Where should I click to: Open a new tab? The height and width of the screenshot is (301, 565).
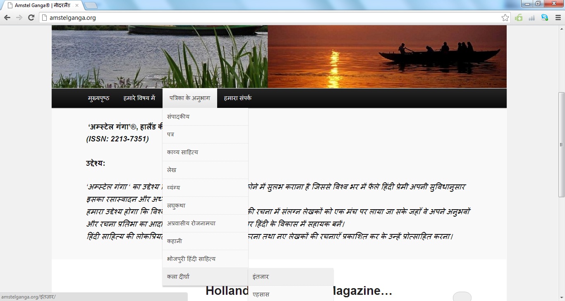pyautogui.click(x=91, y=6)
